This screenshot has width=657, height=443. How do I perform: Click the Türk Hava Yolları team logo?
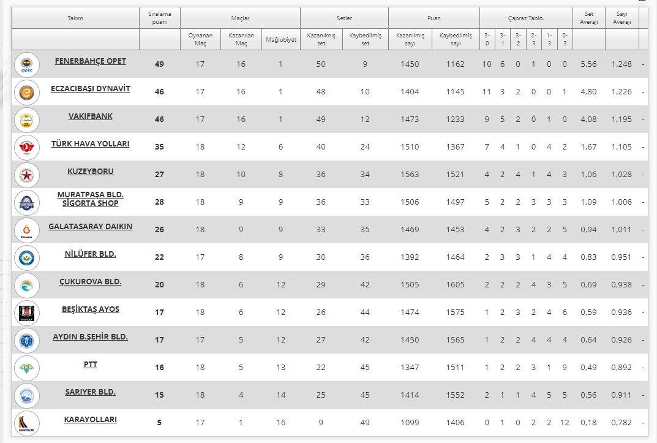click(27, 147)
